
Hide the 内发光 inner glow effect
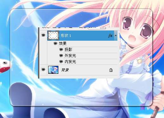click(x=61, y=62)
